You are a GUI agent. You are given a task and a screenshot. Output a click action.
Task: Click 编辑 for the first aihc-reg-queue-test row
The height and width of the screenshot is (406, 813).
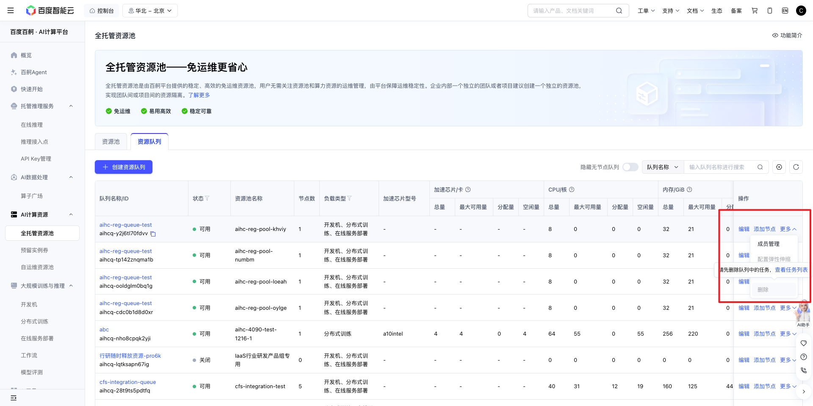pyautogui.click(x=744, y=229)
